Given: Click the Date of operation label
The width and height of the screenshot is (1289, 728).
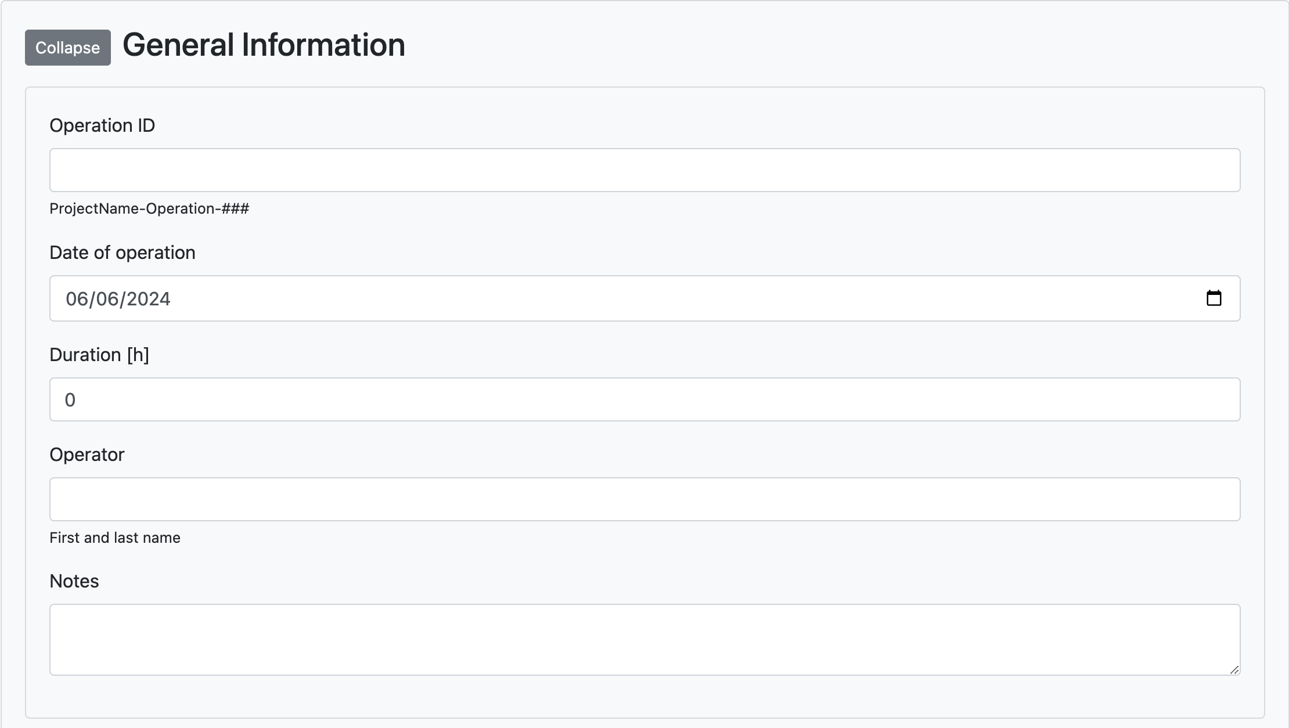Looking at the screenshot, I should tap(122, 253).
